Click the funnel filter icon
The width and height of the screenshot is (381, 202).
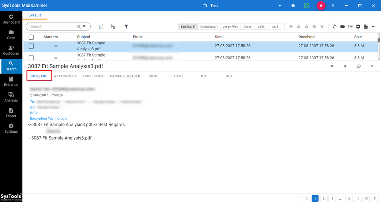point(126,27)
